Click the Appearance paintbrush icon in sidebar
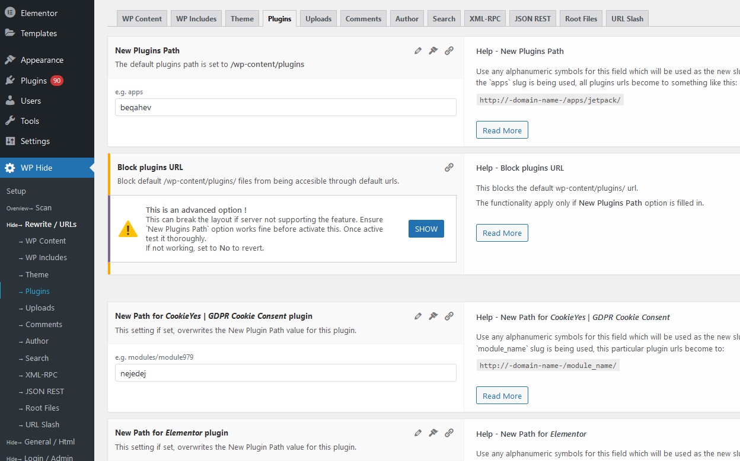The width and height of the screenshot is (740, 461). (9, 59)
